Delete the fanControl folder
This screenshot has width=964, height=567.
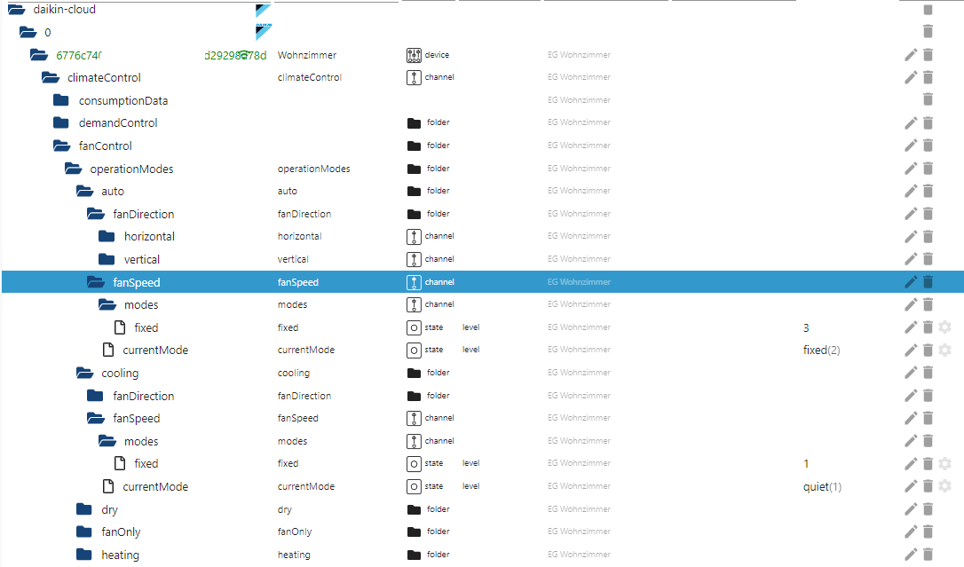(928, 146)
